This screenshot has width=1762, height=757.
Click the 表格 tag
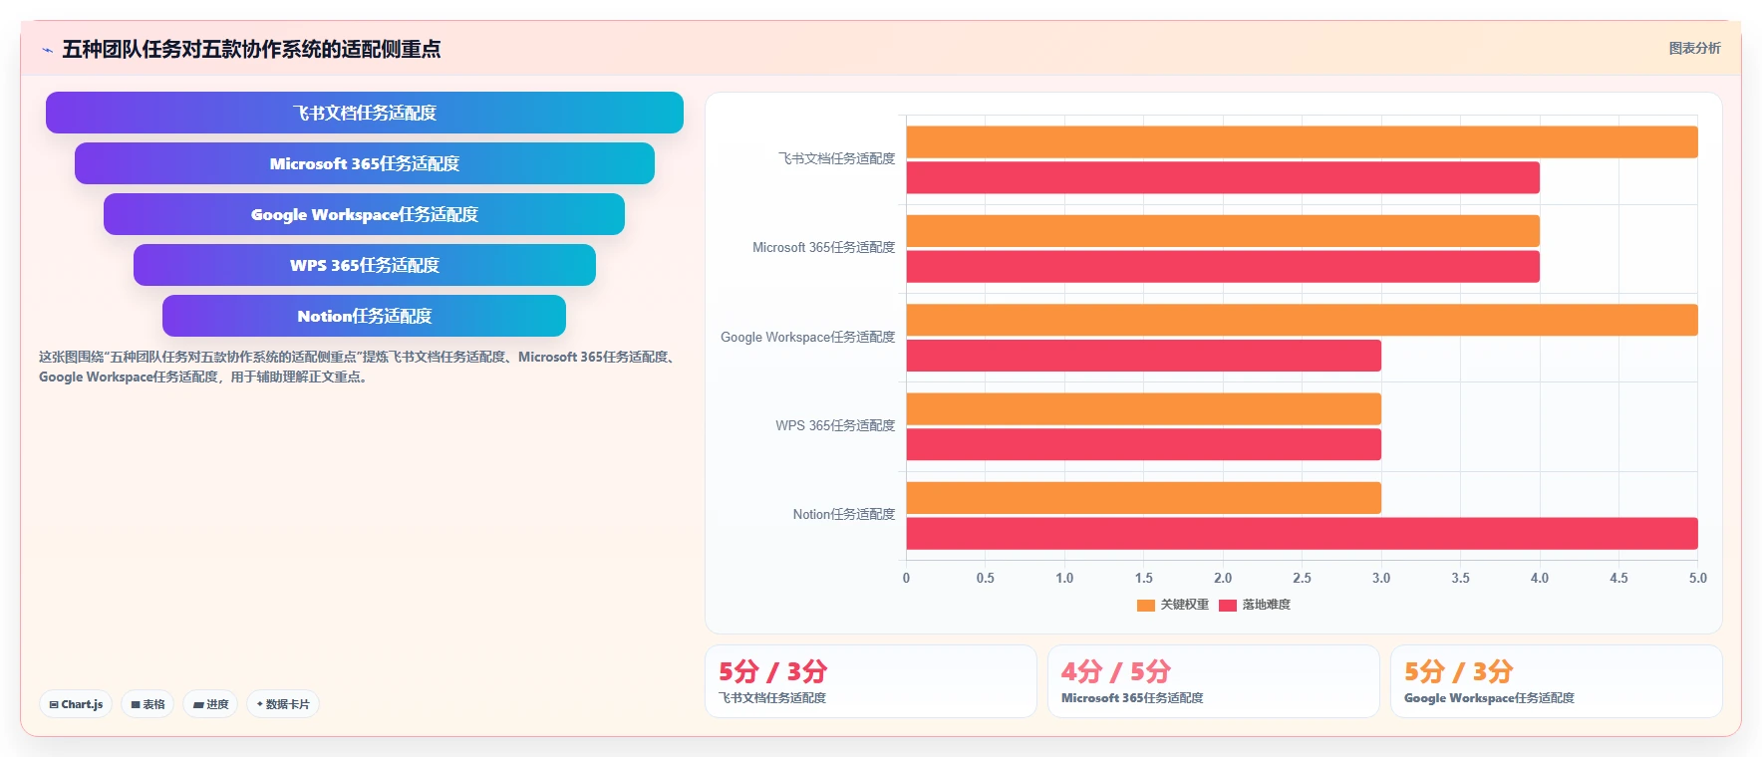[x=147, y=704]
